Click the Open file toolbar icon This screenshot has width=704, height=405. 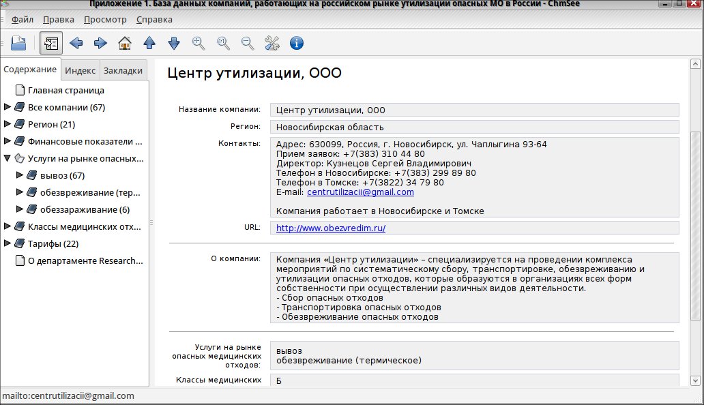pos(18,43)
